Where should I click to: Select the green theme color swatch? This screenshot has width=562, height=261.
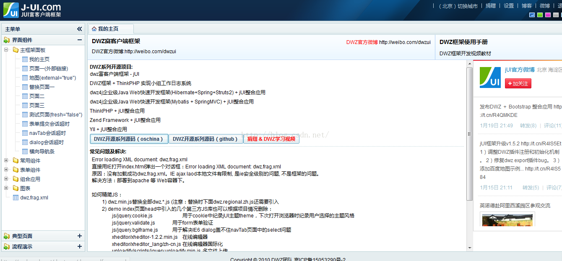click(x=540, y=15)
